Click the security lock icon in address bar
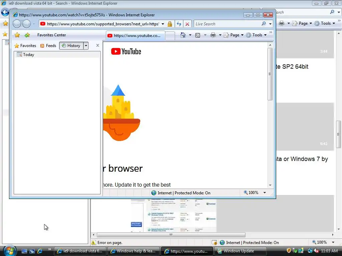Image resolution: width=342 pixels, height=256 pixels. (x=170, y=24)
